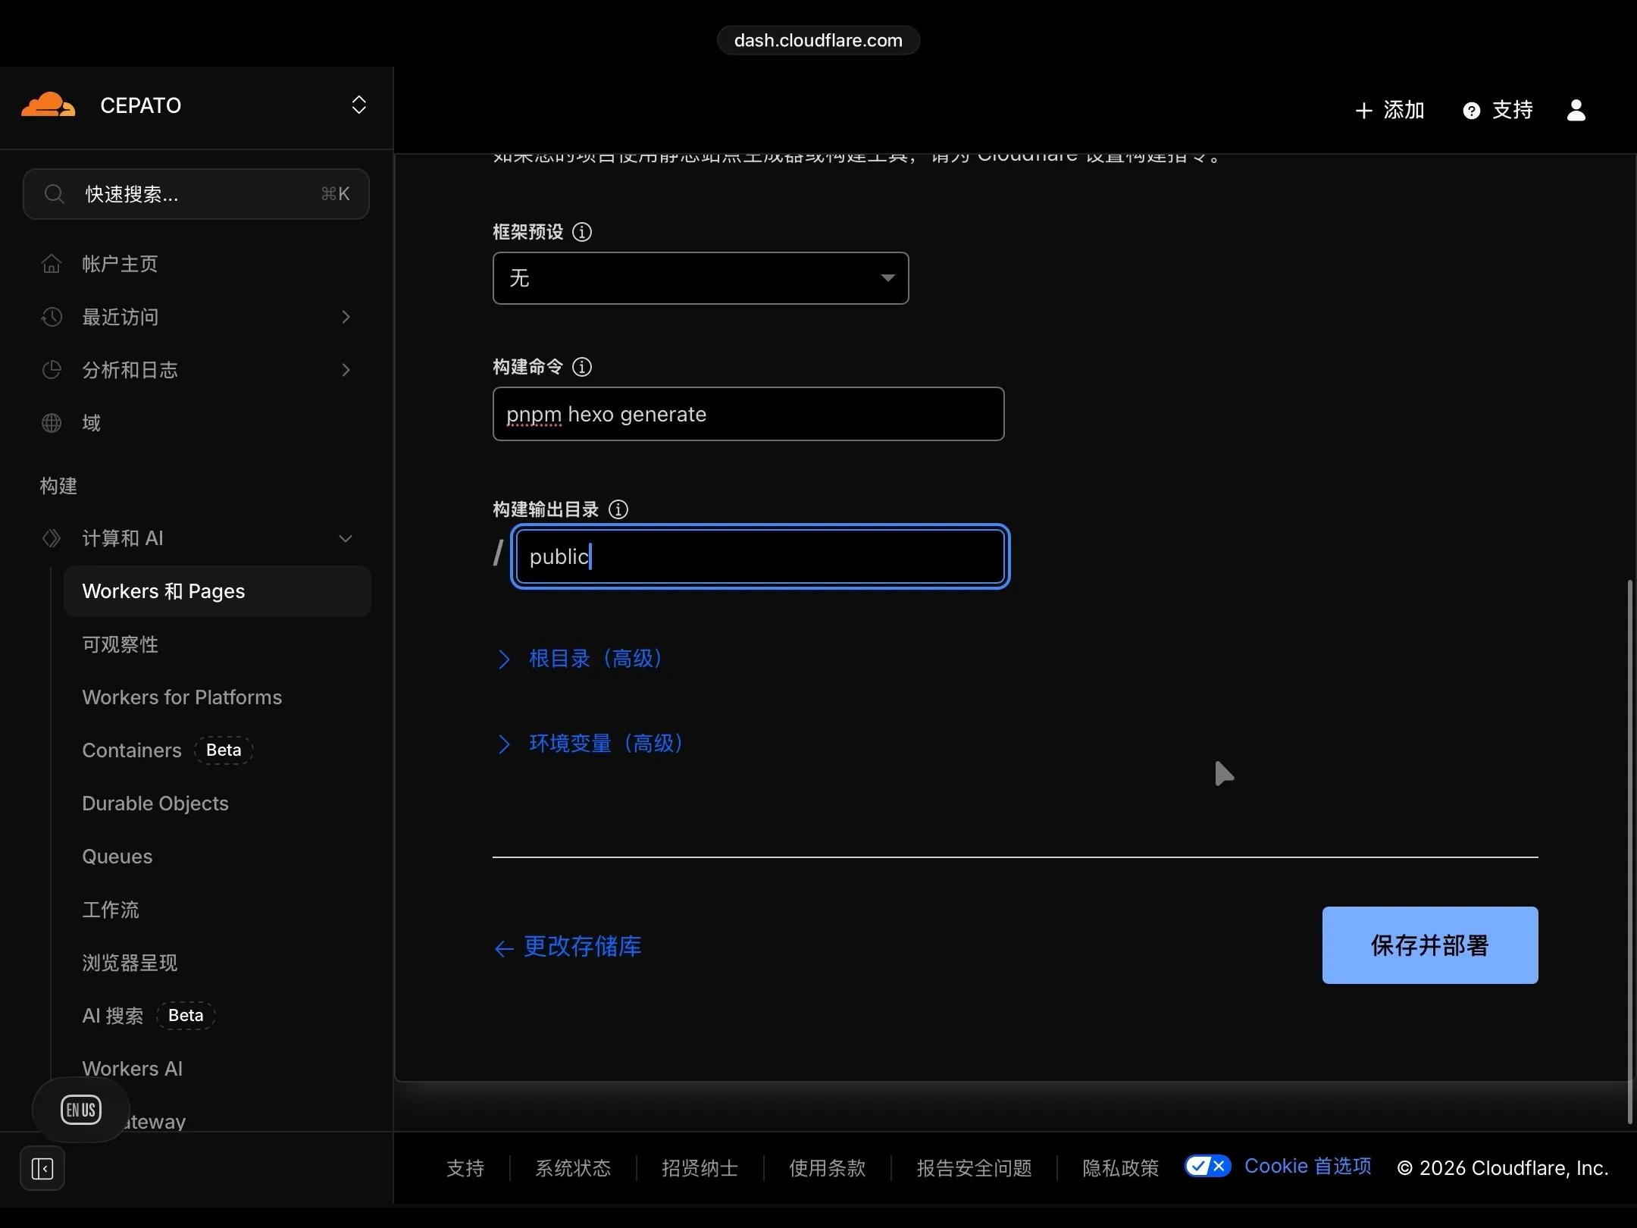Click the Cloudflare logo in the sidebar
The height and width of the screenshot is (1228, 1637).
[48, 105]
